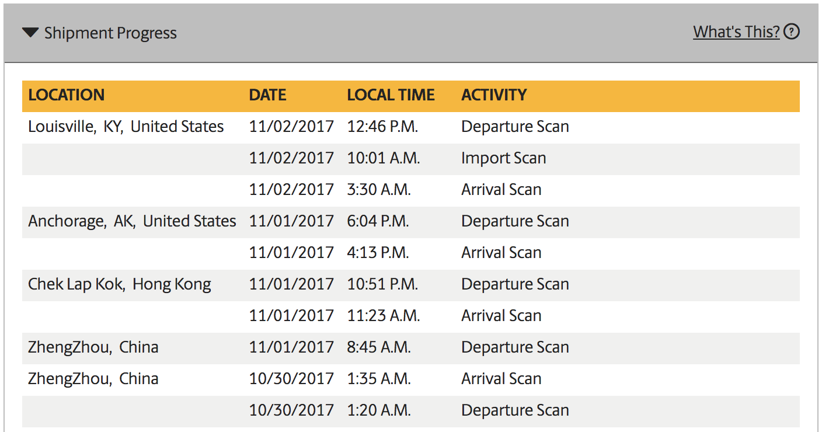Click the LOCAL TIME column header
822x432 pixels.
pyautogui.click(x=391, y=95)
